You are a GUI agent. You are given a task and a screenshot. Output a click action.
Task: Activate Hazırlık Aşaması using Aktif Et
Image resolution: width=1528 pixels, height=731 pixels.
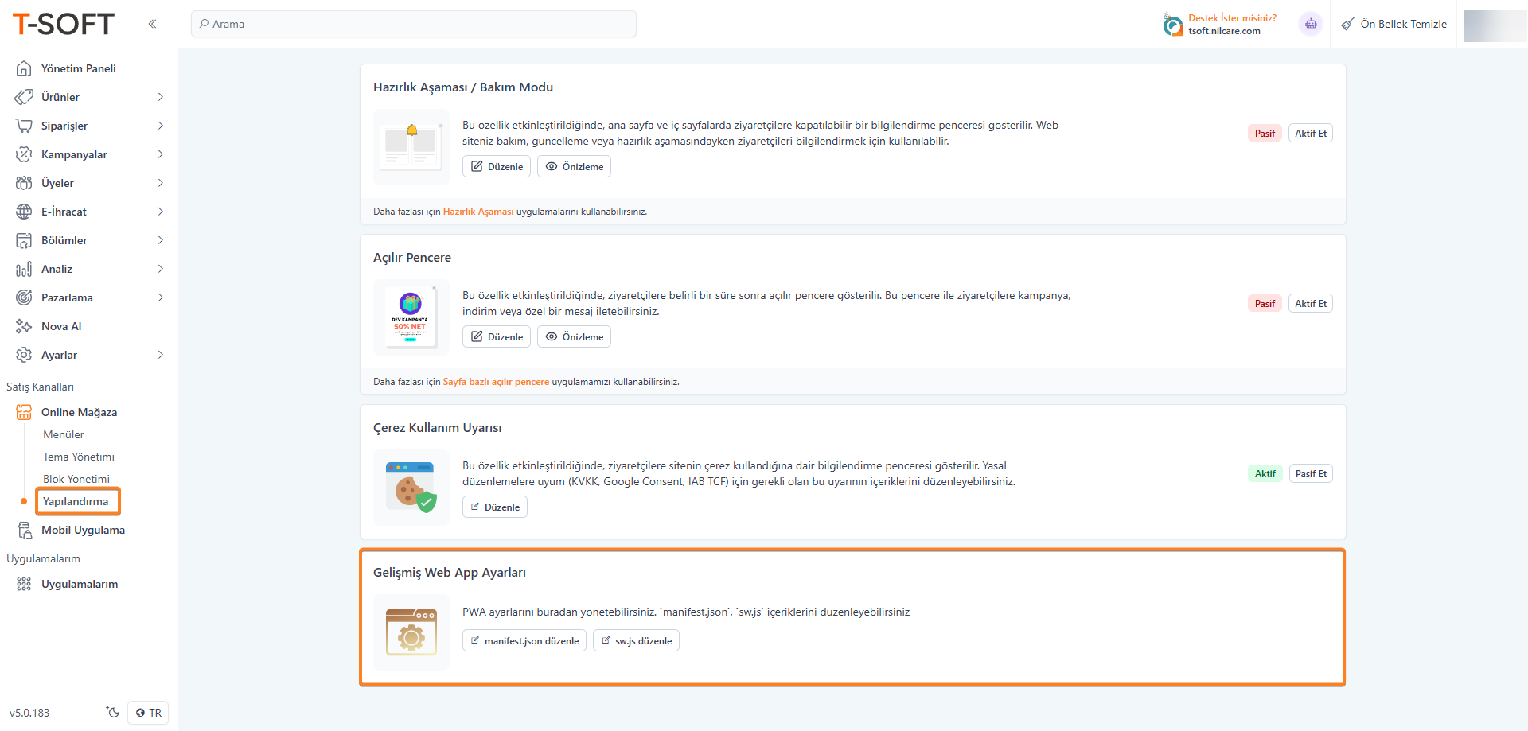[1310, 133]
